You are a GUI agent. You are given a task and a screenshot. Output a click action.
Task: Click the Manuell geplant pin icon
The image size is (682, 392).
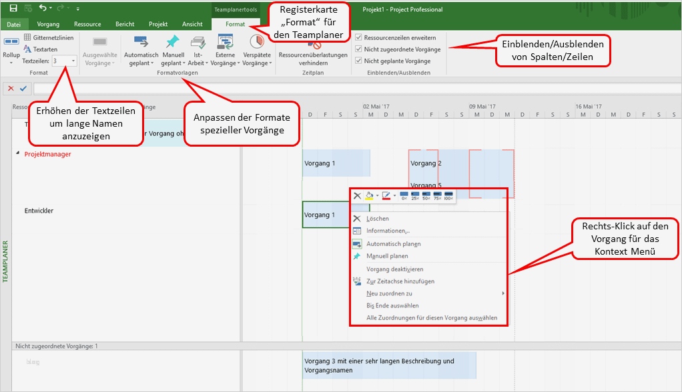pos(173,42)
